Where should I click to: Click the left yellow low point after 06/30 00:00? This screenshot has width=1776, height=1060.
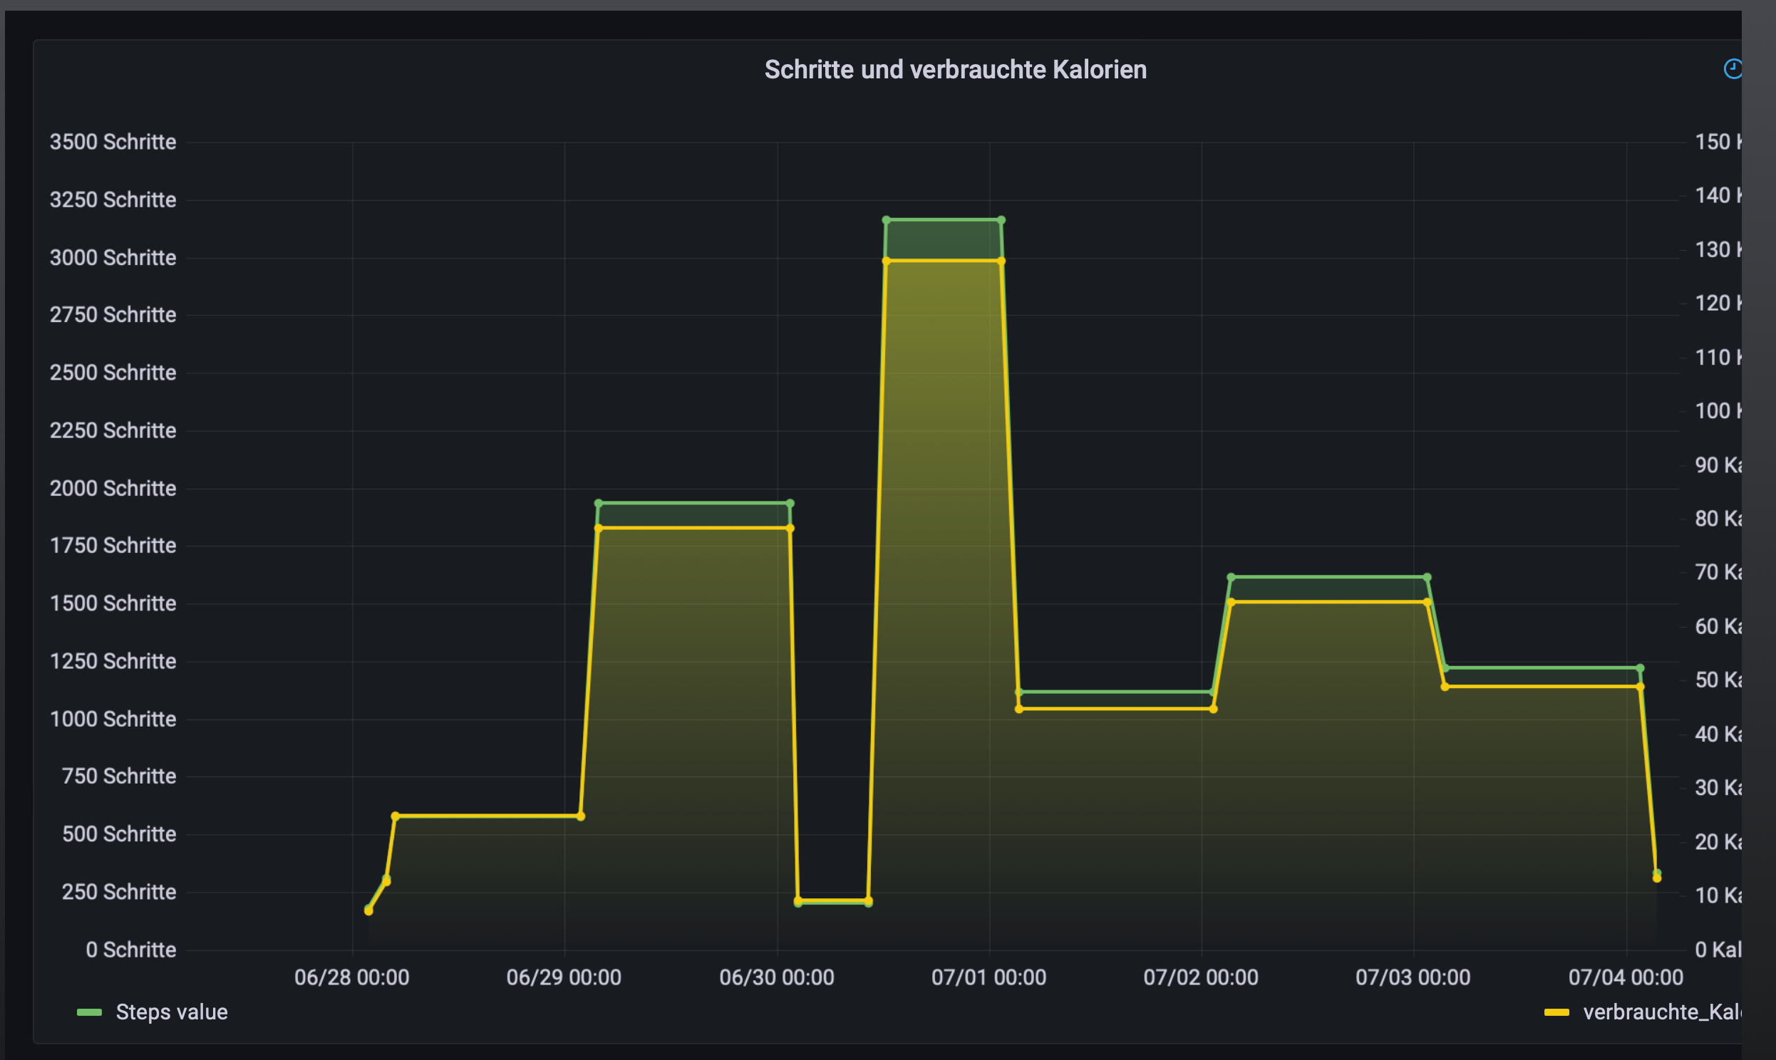(798, 900)
